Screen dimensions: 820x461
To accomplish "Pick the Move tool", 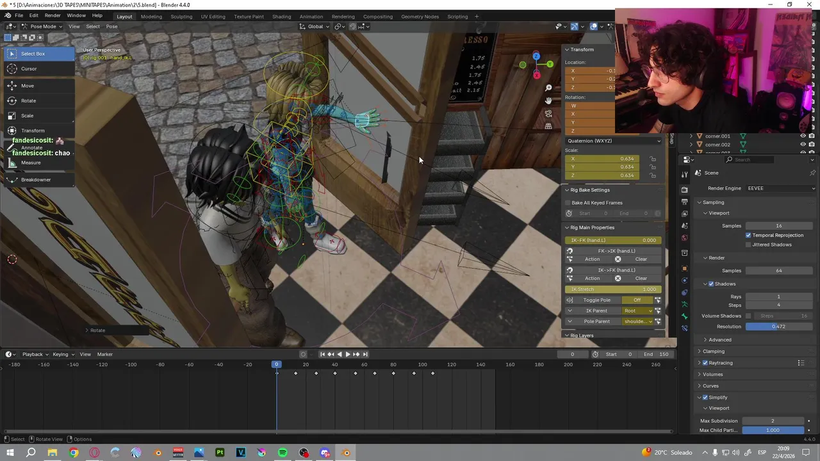I will (38, 86).
